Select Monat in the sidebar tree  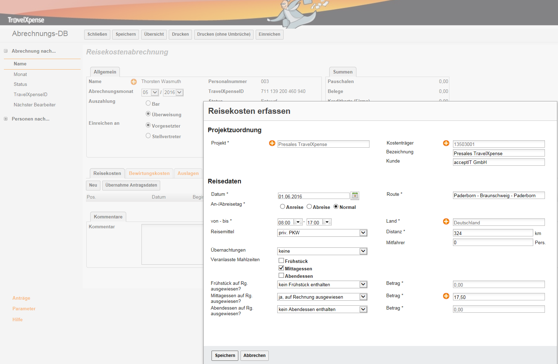pyautogui.click(x=20, y=74)
